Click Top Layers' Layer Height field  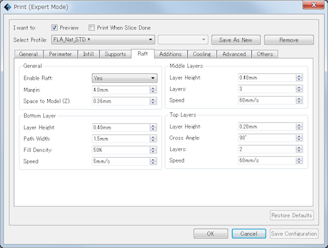click(x=267, y=127)
